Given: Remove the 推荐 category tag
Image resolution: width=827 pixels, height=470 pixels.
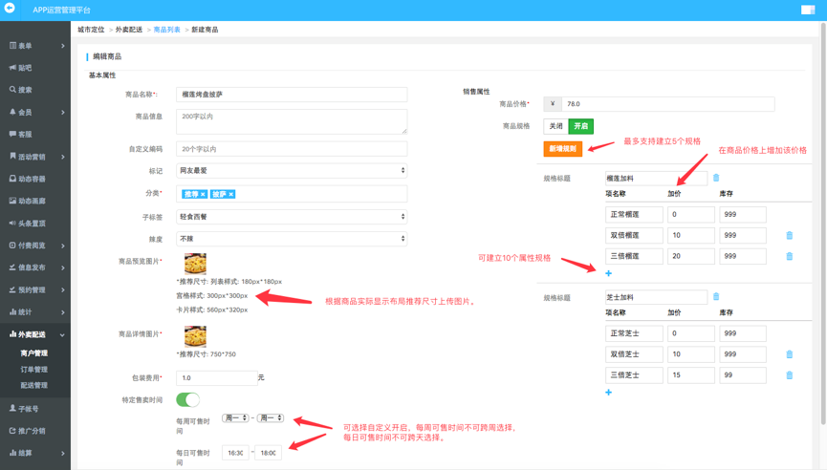Looking at the screenshot, I should point(203,194).
